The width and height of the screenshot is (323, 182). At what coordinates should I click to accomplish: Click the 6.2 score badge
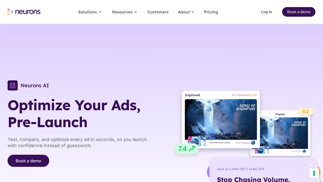pyautogui.click(x=306, y=111)
